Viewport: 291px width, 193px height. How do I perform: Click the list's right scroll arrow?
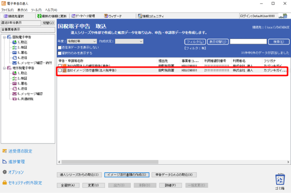pos(288,162)
